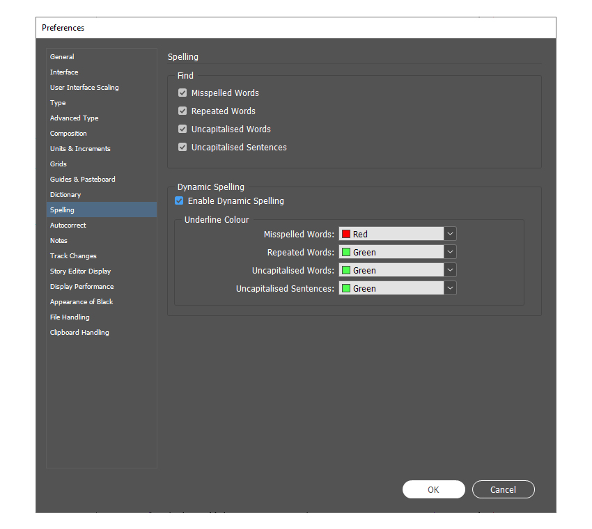Click the green Repeated Words colour swatch

tap(346, 252)
